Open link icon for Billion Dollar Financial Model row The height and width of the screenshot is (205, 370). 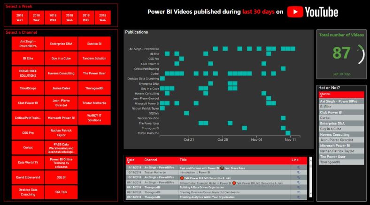click(298, 183)
